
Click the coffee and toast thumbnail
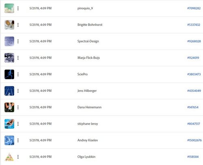coord(9,25)
